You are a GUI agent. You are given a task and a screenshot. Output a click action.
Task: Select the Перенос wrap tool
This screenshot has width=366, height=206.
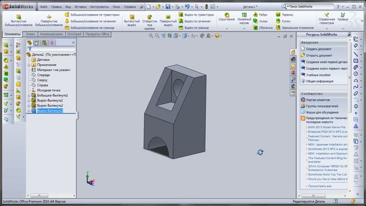pos(285,15)
